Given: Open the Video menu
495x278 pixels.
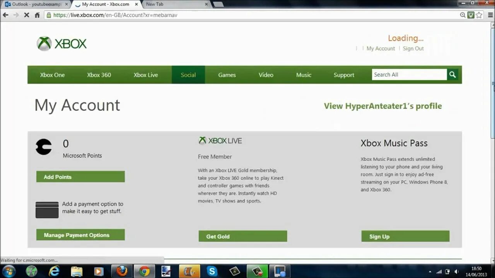Looking at the screenshot, I should 266,75.
